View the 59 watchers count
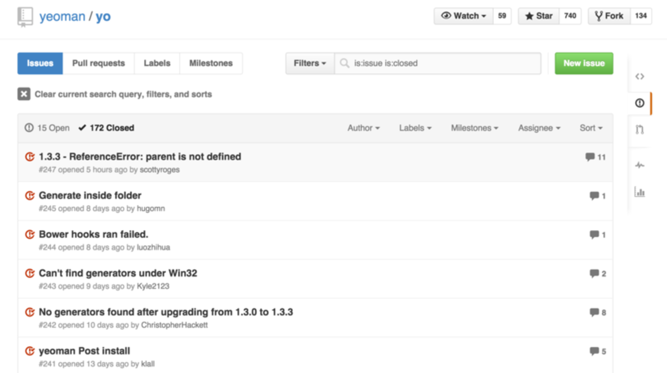 tap(502, 16)
